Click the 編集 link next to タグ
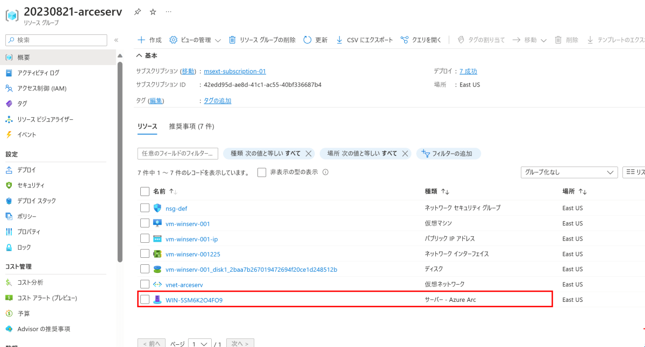 (x=156, y=101)
